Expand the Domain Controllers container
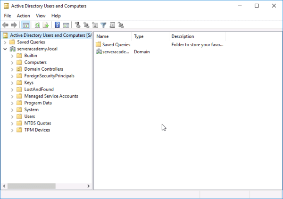This screenshot has height=199, width=283. [x=12, y=69]
